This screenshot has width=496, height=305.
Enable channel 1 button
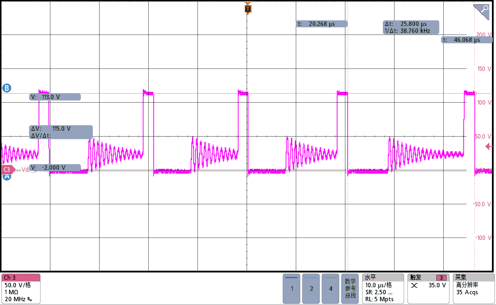291,289
